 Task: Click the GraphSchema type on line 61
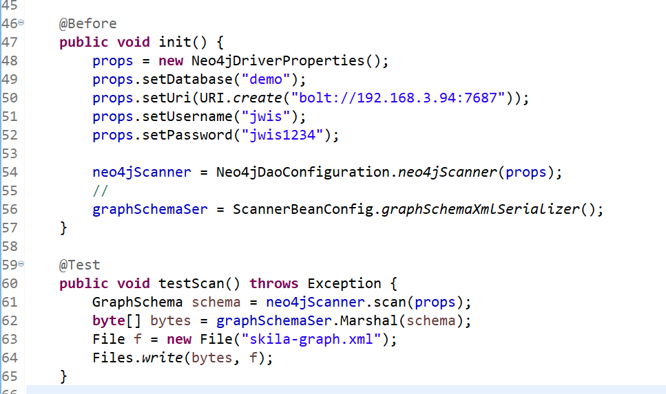pyautogui.click(x=138, y=303)
